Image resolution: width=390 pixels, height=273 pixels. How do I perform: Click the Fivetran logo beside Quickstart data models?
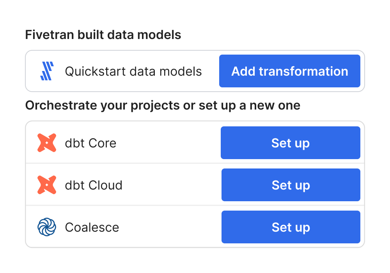coord(47,71)
